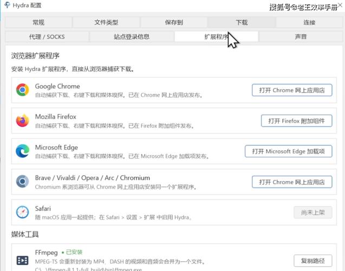Go to the 下载 tab
This screenshot has width=345, height=271.
pyautogui.click(x=242, y=22)
